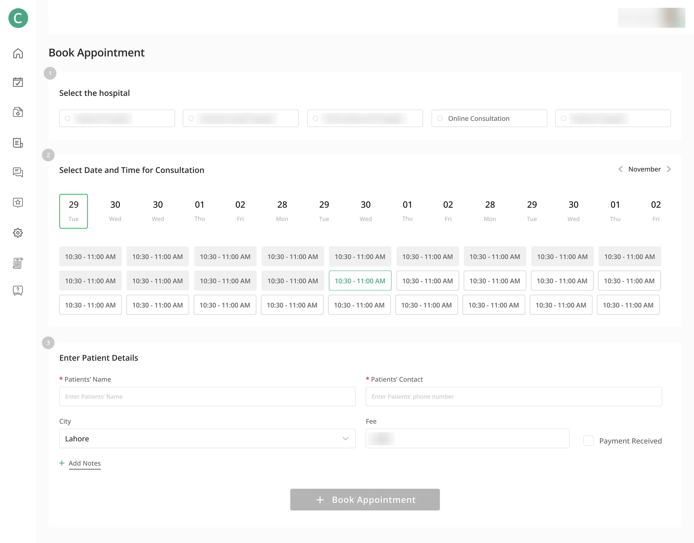The height and width of the screenshot is (543, 694).
Task: Click the plus icon beside Add Notes
Action: [62, 463]
